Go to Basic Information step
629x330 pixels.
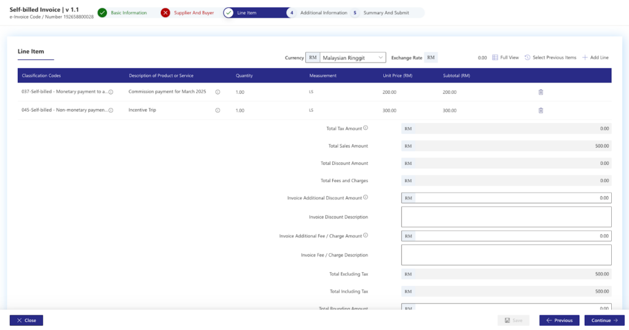(x=128, y=12)
